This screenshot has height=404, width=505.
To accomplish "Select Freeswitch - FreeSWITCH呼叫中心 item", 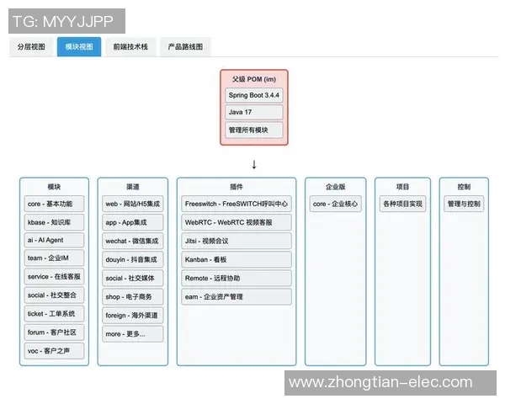I will point(237,204).
